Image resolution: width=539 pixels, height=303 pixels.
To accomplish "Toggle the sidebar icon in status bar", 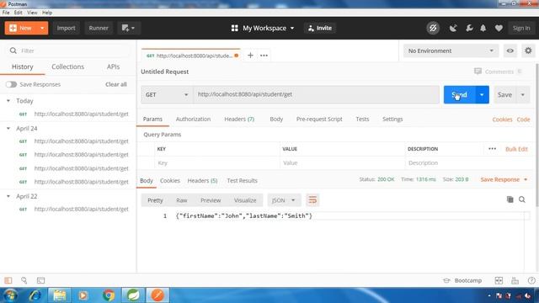I will (x=8, y=280).
